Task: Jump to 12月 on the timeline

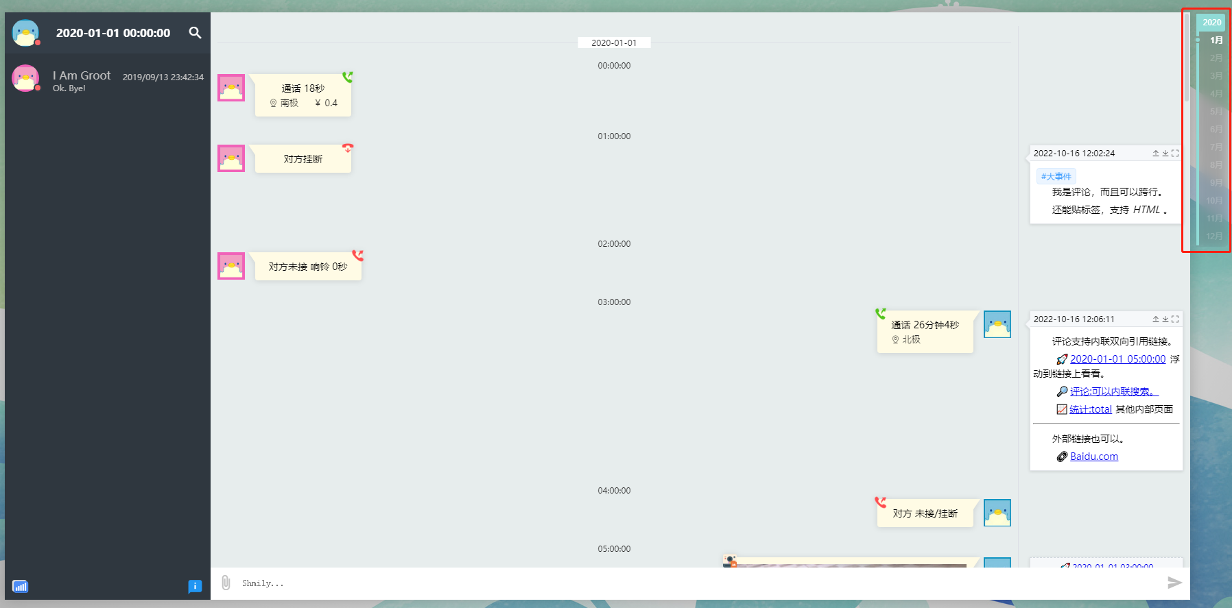Action: click(1214, 236)
